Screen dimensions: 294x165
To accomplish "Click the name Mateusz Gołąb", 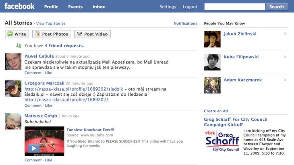I will click(x=41, y=116).
